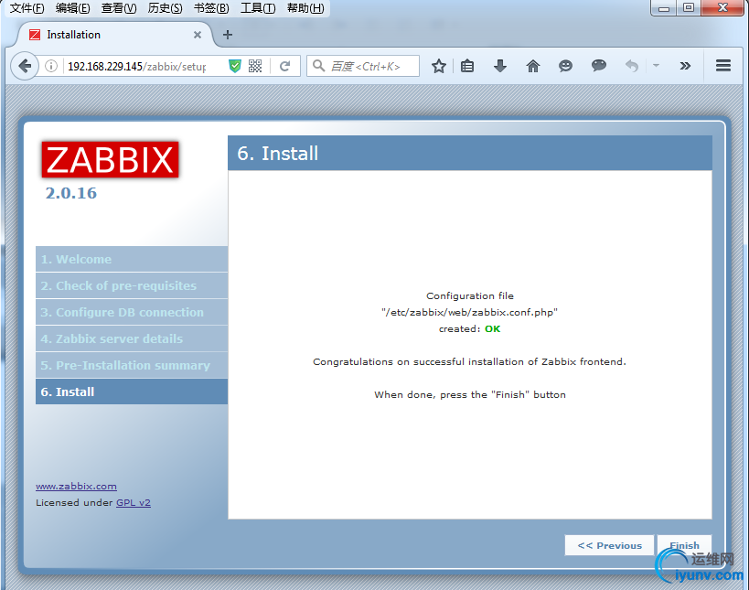Open site information icon in address bar
The height and width of the screenshot is (590, 749).
51,66
